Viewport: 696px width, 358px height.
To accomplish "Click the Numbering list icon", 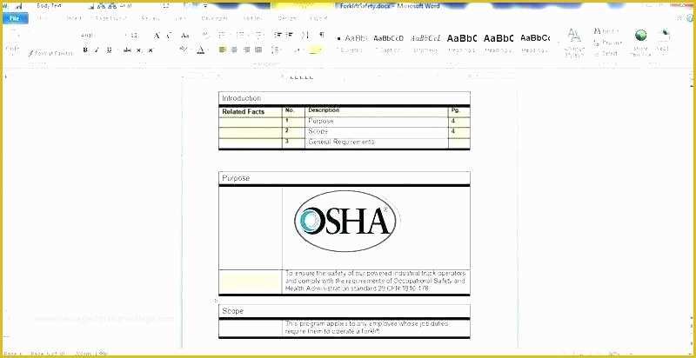I will coord(241,35).
